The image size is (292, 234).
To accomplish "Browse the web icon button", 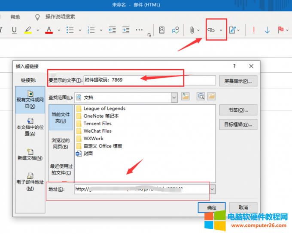I will [x=201, y=97].
